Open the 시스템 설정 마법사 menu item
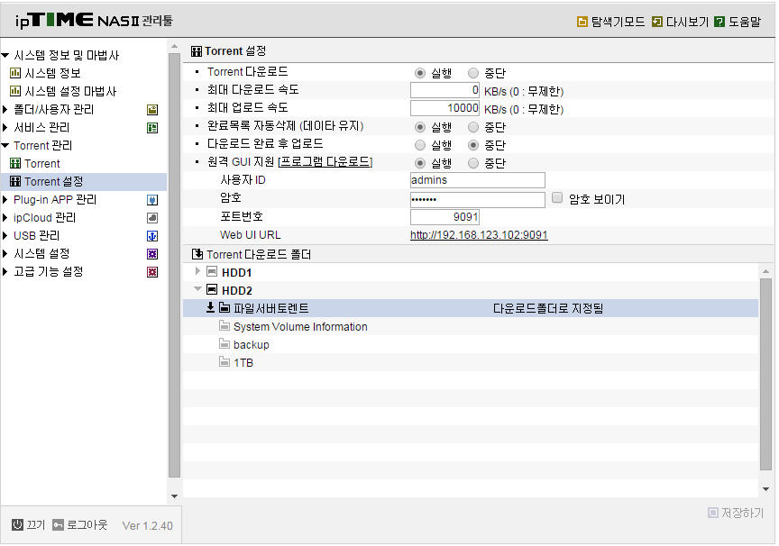This screenshot has height=546, width=779. (70, 91)
